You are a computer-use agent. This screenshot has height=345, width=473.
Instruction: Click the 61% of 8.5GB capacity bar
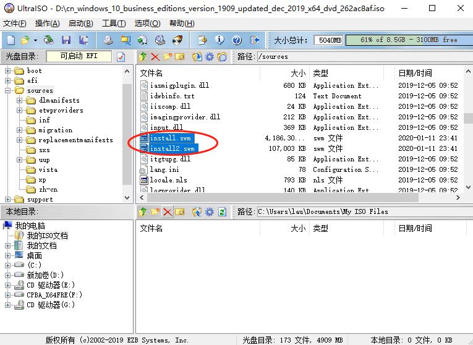tap(409, 40)
